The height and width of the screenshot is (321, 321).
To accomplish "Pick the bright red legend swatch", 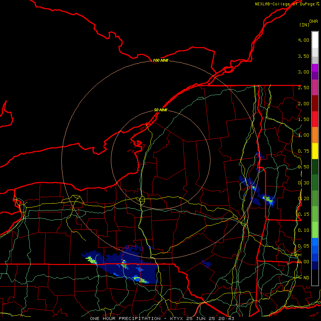I will 315,119.
